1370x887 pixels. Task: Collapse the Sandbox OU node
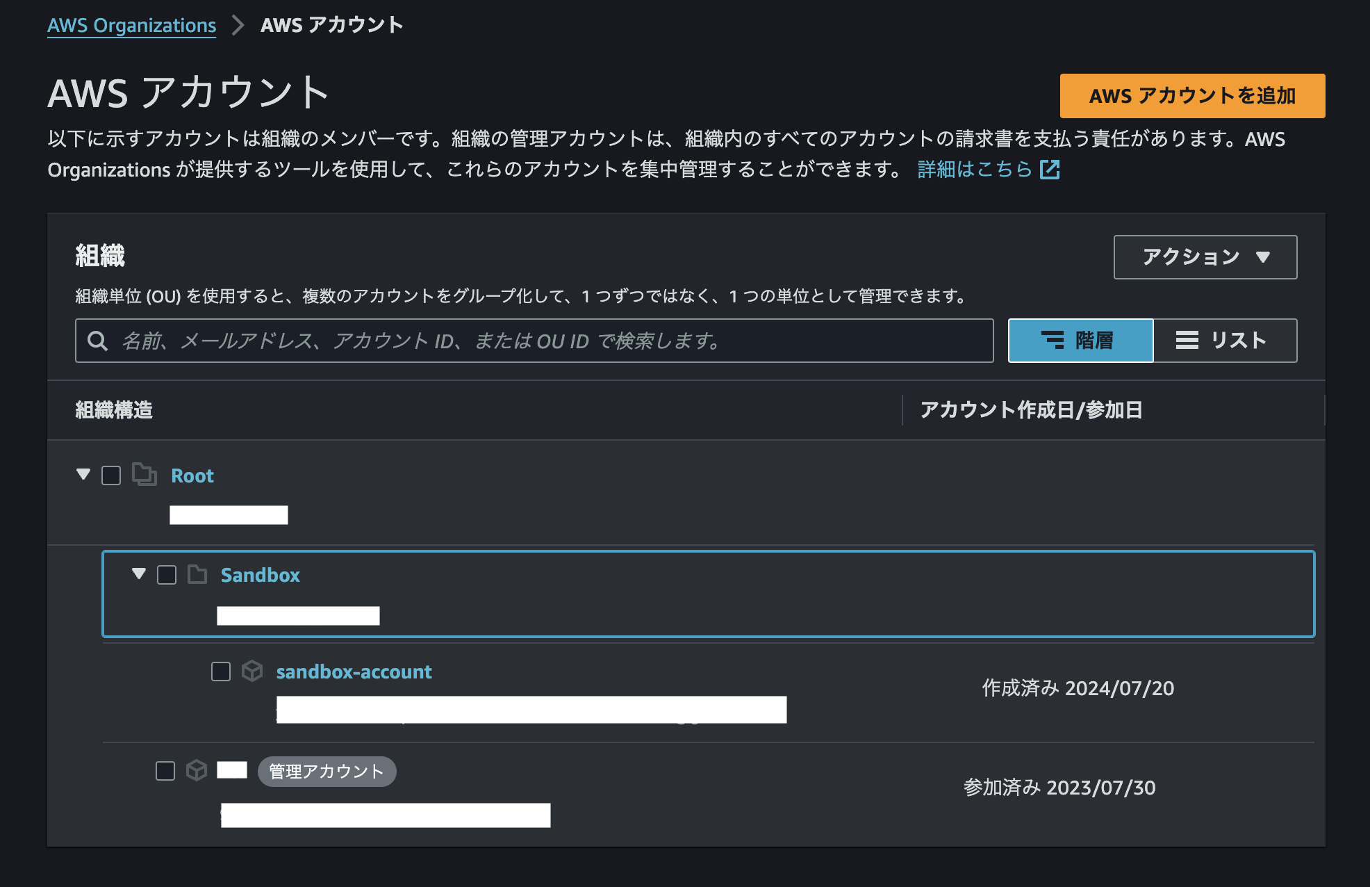[139, 574]
